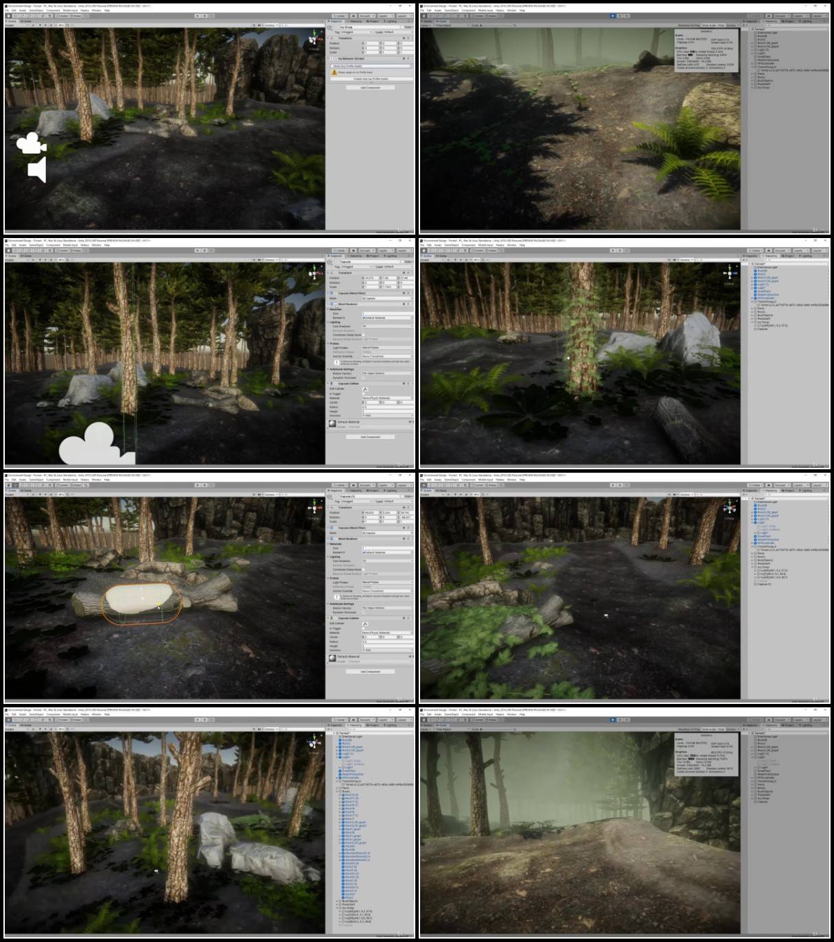Toggle Maximize On Play in foggy hill Game window

point(689,729)
